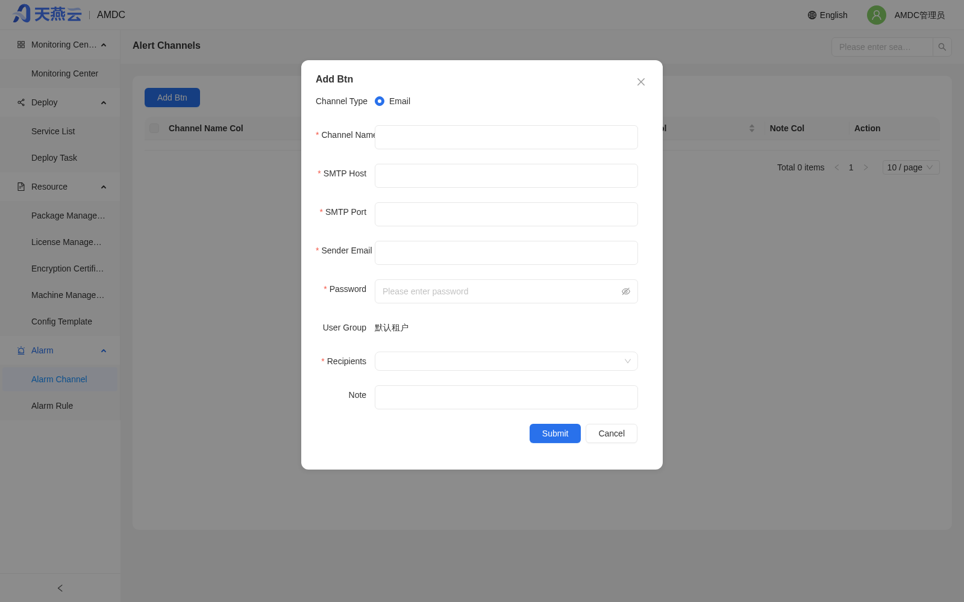Open the Recipients dropdown
This screenshot has width=964, height=602.
pyautogui.click(x=506, y=361)
